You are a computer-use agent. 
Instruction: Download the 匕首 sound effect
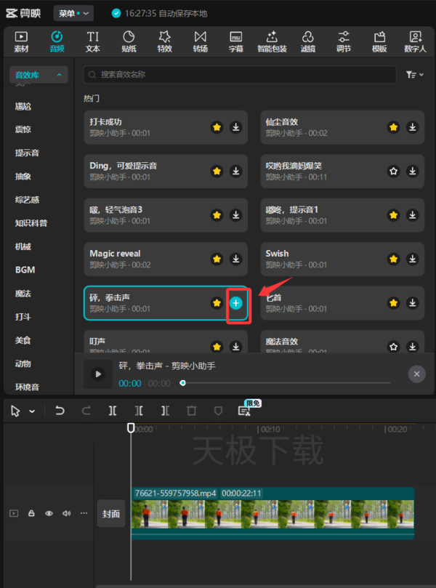(x=412, y=302)
